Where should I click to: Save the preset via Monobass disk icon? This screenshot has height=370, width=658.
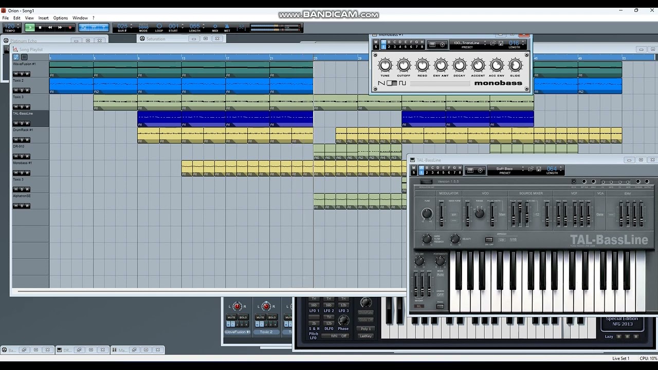click(x=501, y=43)
